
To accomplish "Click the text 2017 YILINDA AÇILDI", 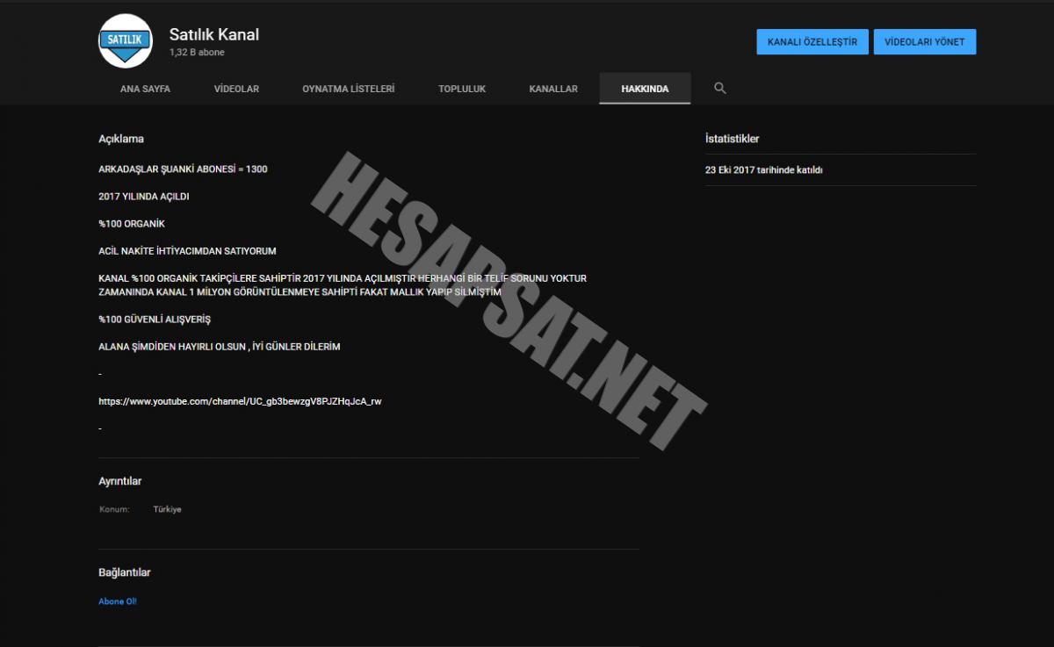I will point(144,197).
